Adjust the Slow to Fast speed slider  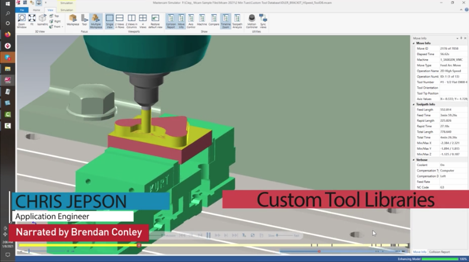pyautogui.click(x=277, y=235)
